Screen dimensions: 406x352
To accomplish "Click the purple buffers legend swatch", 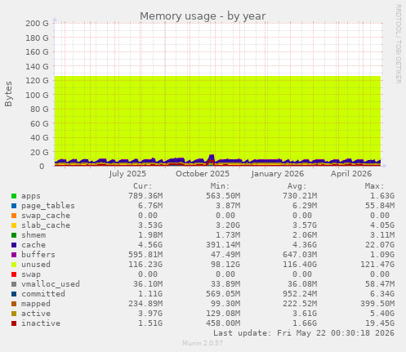I will 14,255.
